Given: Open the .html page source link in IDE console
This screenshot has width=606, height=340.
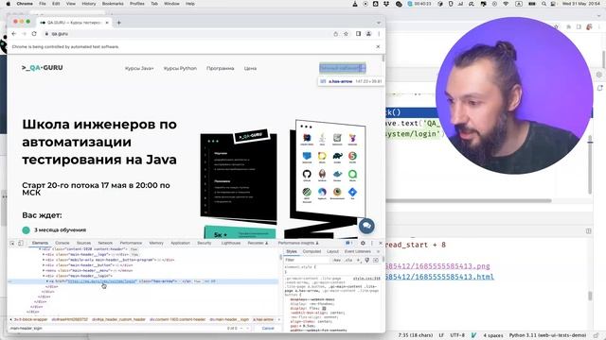Looking at the screenshot, I should [x=439, y=277].
